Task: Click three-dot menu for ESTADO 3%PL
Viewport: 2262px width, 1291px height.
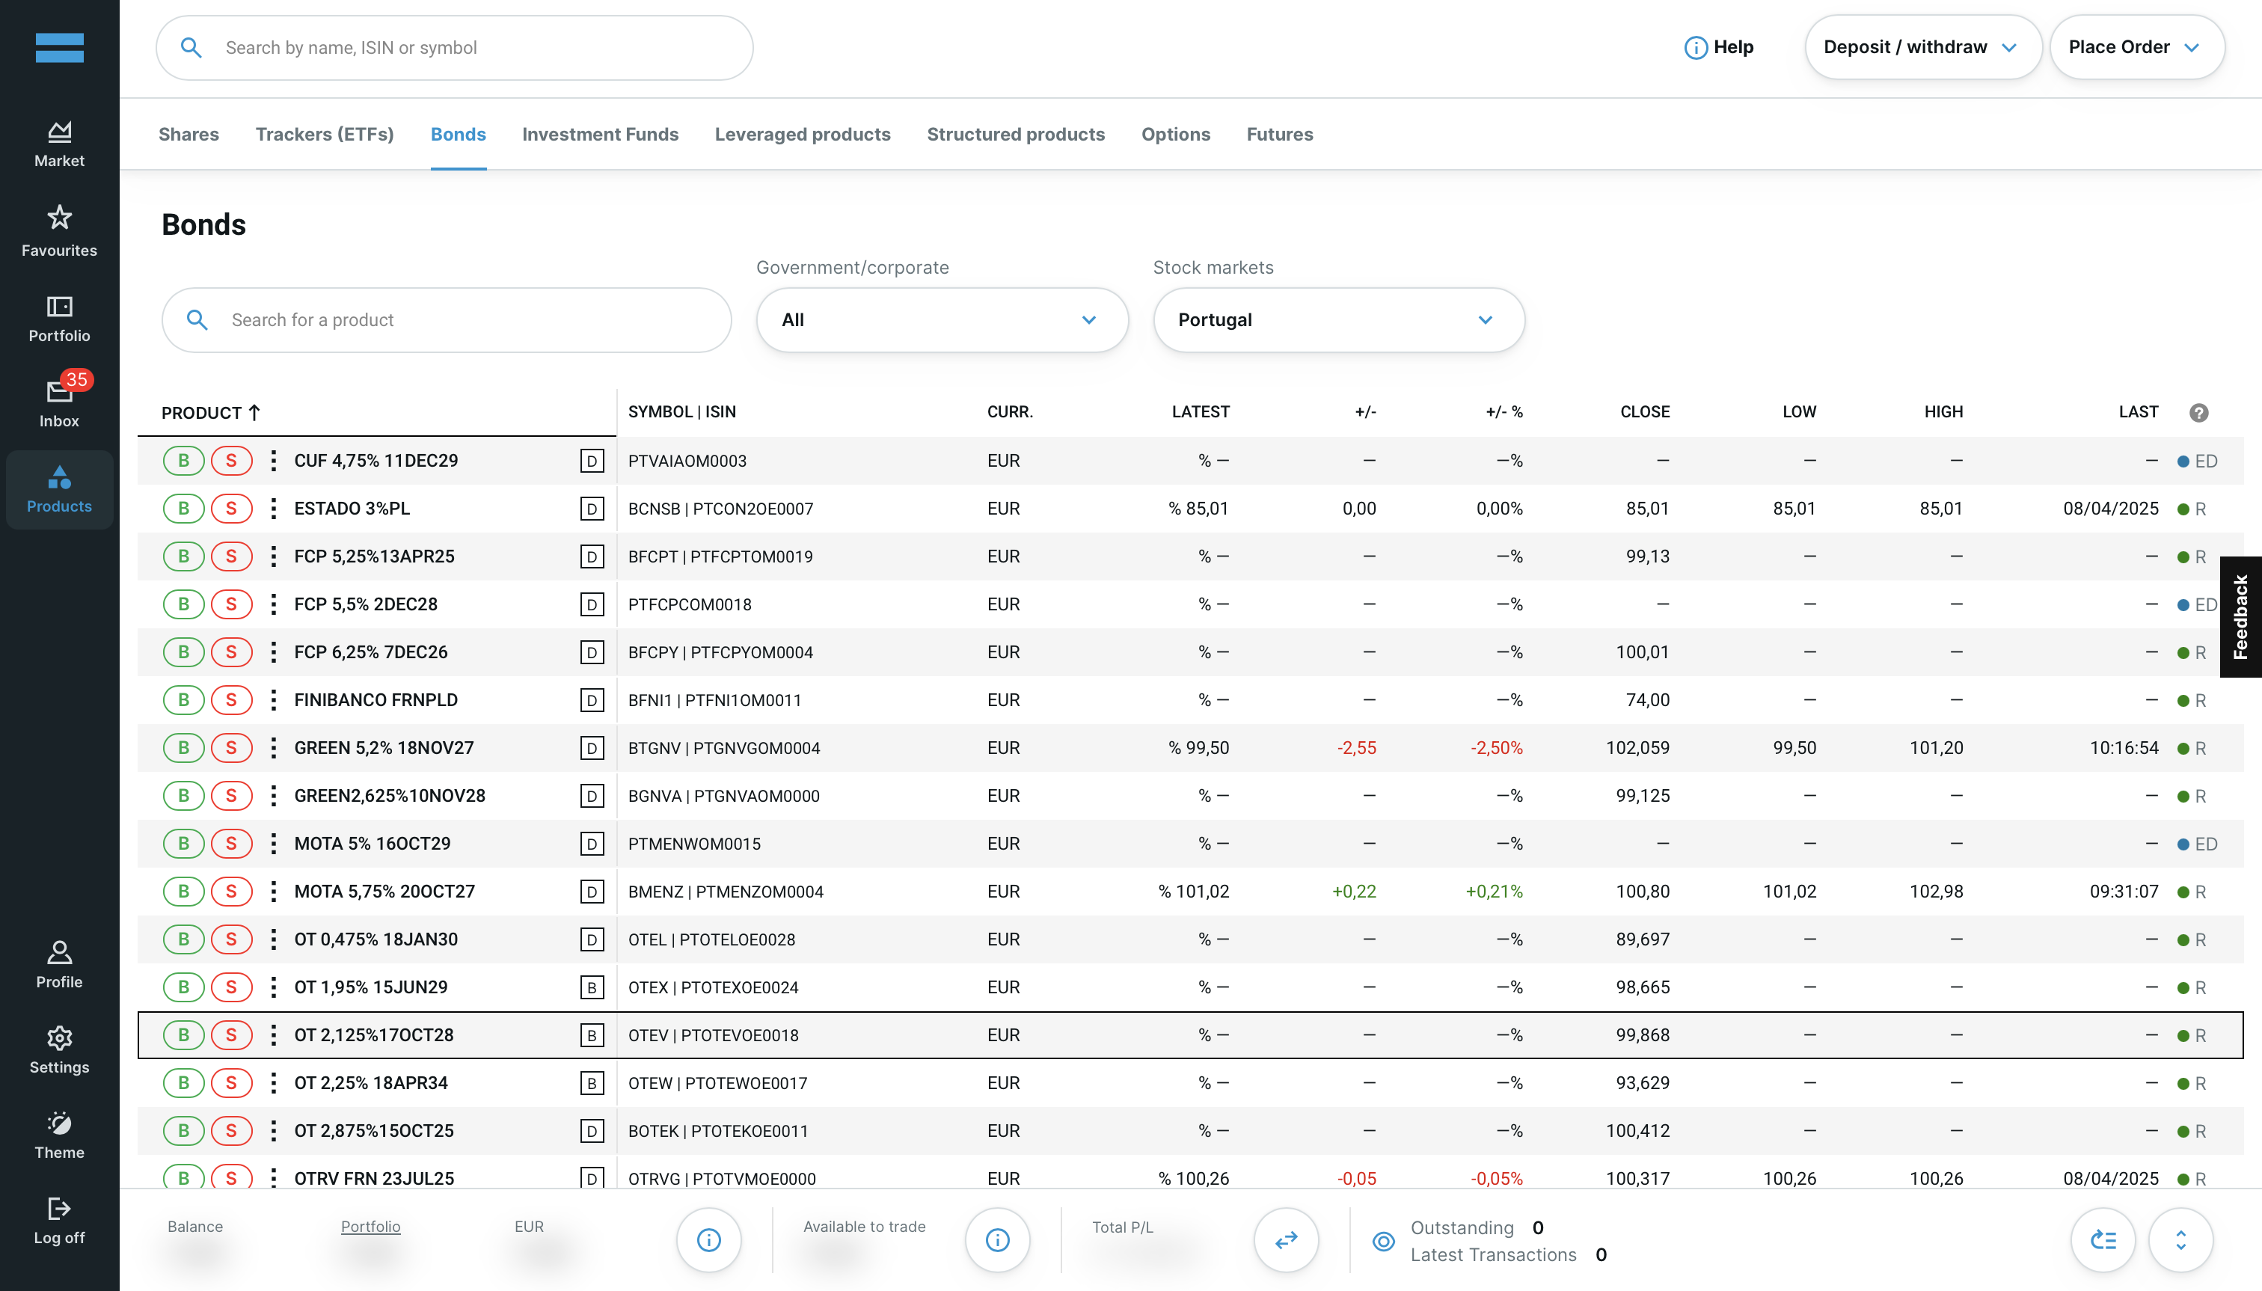Action: click(273, 509)
